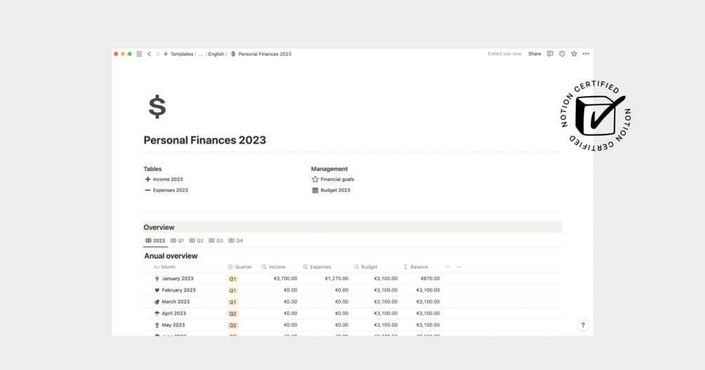Add a new property with plus icon
Screen dimensions: 705x370
tap(448, 267)
